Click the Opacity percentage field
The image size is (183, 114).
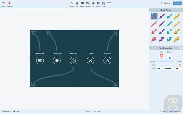[x=179, y=62]
